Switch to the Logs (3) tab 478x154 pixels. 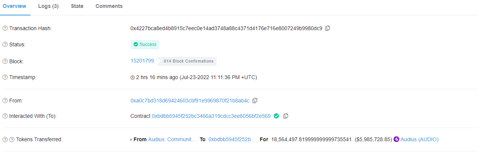coord(48,6)
